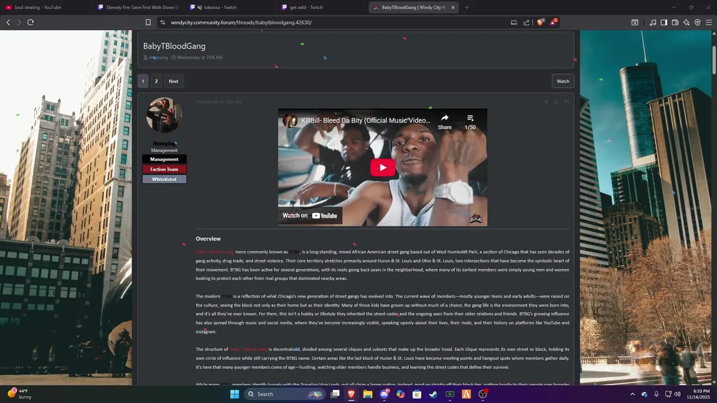Click the red Faction Team badge
This screenshot has height=403, width=717.
tap(164, 170)
